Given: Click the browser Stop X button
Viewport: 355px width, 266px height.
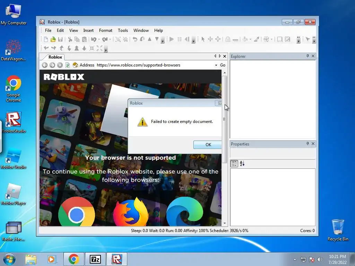Looking at the screenshot, I should pos(60,65).
